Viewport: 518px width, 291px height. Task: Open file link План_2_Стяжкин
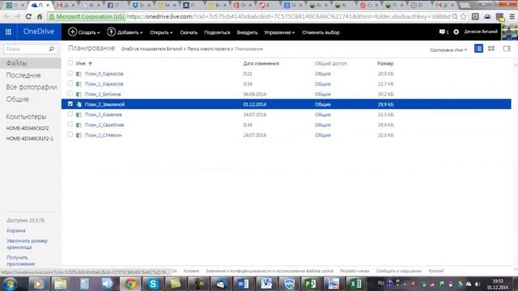pos(103,135)
